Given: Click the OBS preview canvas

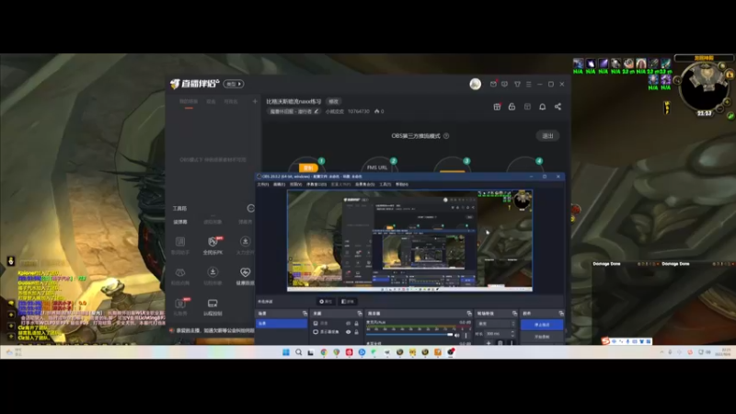Looking at the screenshot, I should tap(409, 241).
